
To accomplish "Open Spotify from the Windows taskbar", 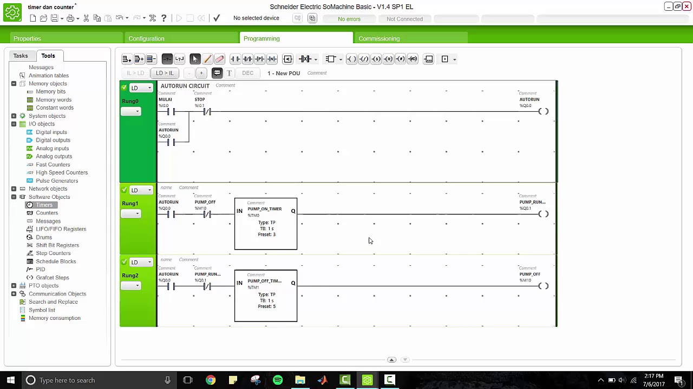I will click(278, 380).
